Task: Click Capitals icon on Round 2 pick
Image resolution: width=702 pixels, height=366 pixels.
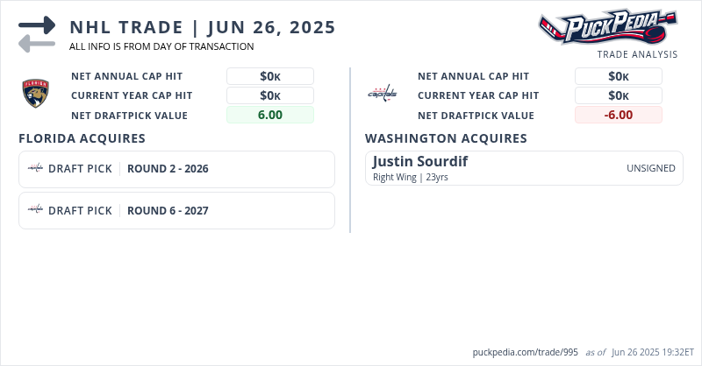Action: (x=35, y=169)
